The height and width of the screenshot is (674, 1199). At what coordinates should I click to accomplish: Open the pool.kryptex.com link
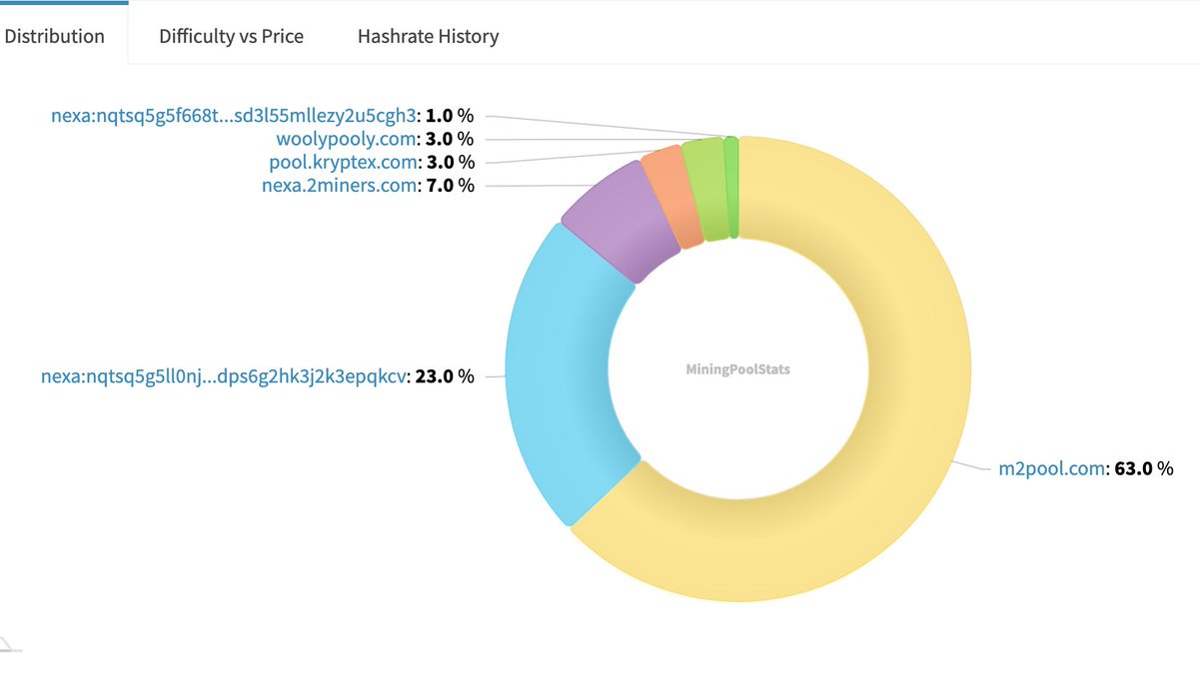(343, 162)
